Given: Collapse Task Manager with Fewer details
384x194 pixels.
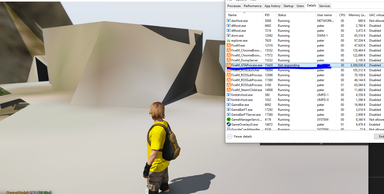Looking at the screenshot, I should click(240, 137).
